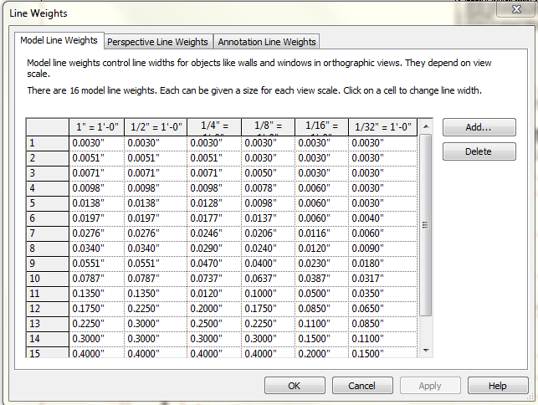The height and width of the screenshot is (405, 538).
Task: Click the Add... button
Action: [x=479, y=128]
